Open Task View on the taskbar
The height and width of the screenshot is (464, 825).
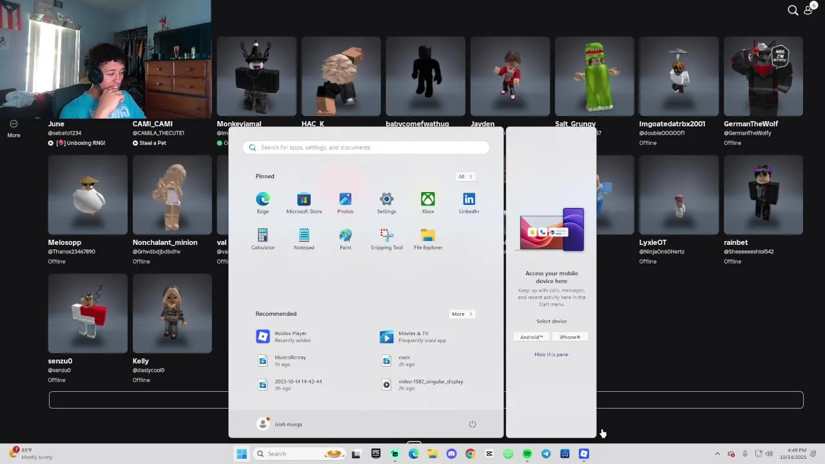356,454
